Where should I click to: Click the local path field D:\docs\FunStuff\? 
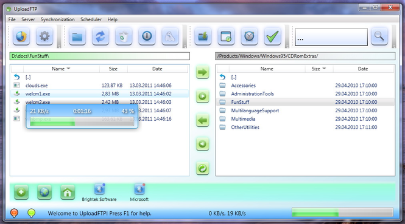(100, 56)
